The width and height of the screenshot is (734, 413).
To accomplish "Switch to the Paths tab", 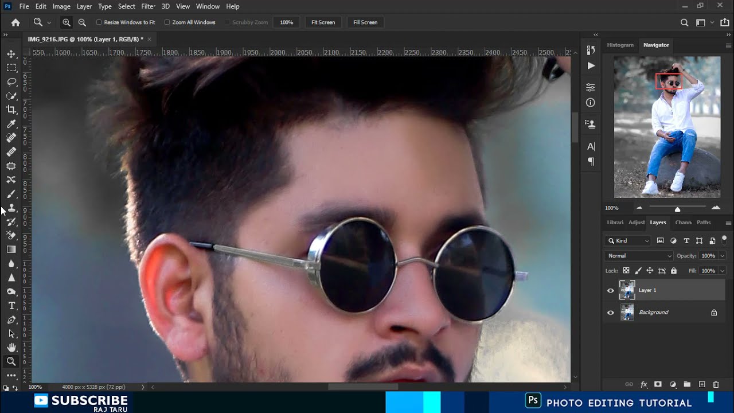I will coord(704,223).
